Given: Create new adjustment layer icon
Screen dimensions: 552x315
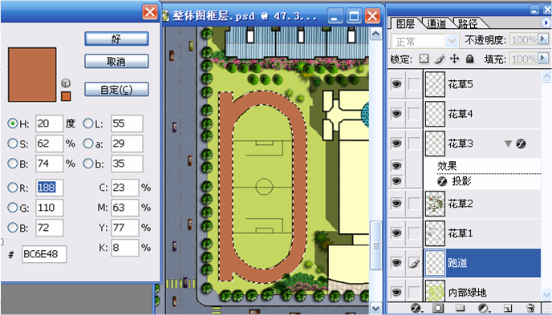Looking at the screenshot, I should point(485,309).
